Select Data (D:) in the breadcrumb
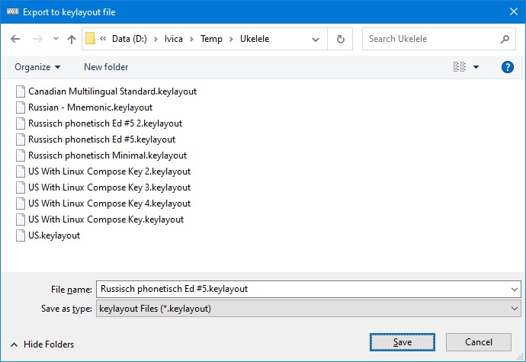Screen dimensions: 526x362 [130, 39]
